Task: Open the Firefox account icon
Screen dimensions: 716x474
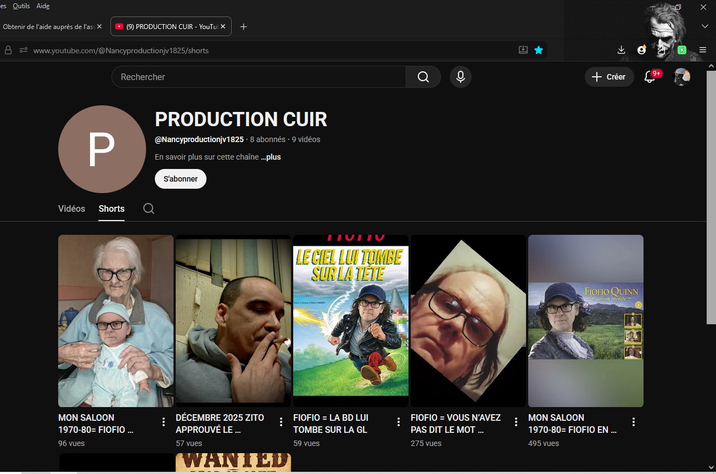Action: click(641, 50)
